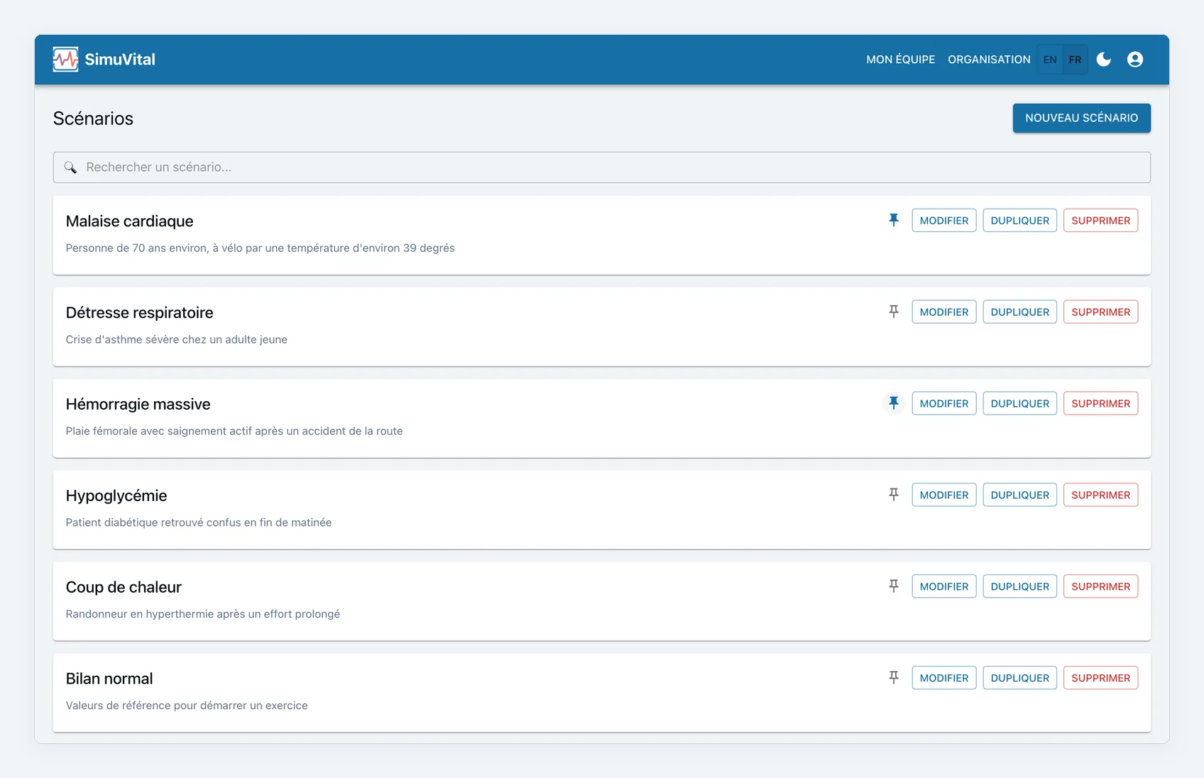Viewport: 1204px width, 778px height.
Task: Click the SimuVital heartbeat logo icon
Action: (x=65, y=60)
